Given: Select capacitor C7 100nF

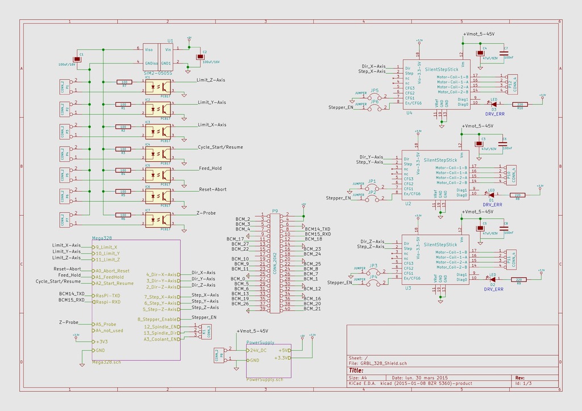Looking at the screenshot, I should [504, 54].
